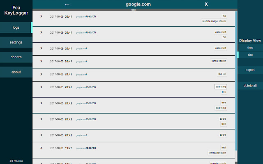Switch Display View to time
The height and width of the screenshot is (164, 263).
click(250, 48)
